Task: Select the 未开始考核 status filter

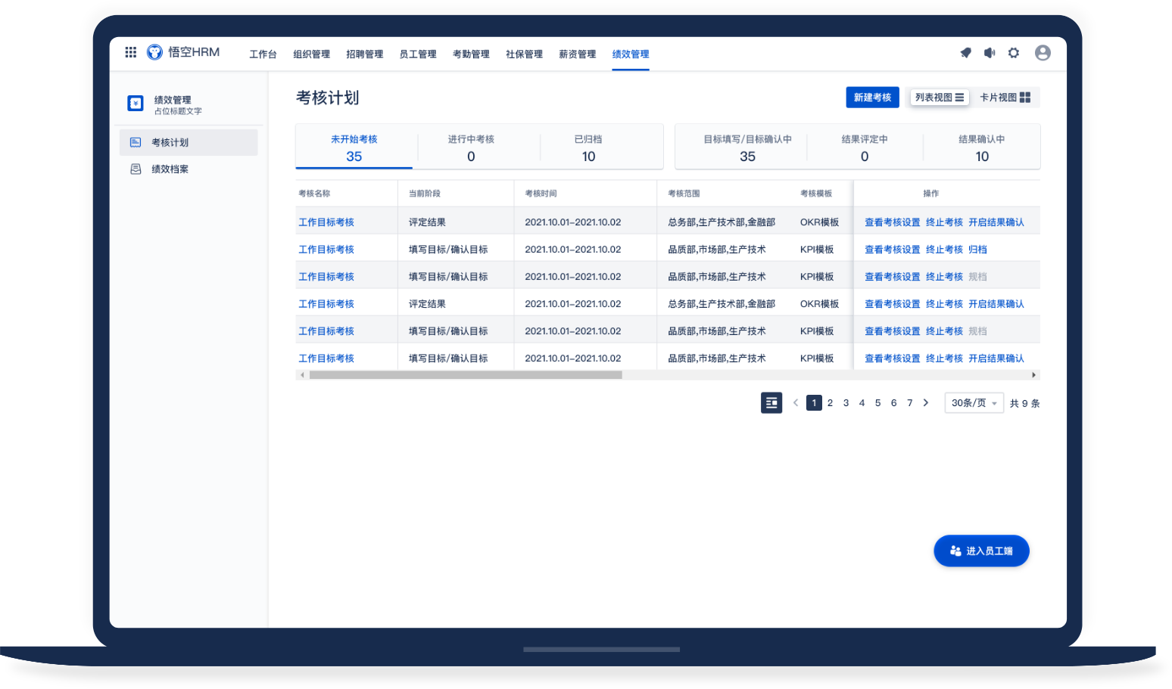Action: (x=354, y=147)
